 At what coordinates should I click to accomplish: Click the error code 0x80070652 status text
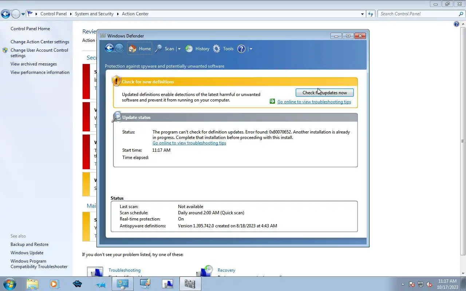point(280,132)
